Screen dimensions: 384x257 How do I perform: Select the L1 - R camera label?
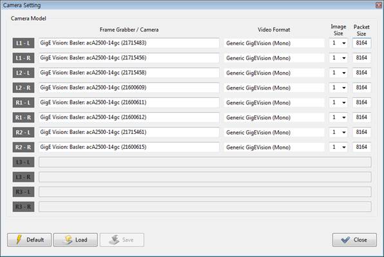[23, 58]
